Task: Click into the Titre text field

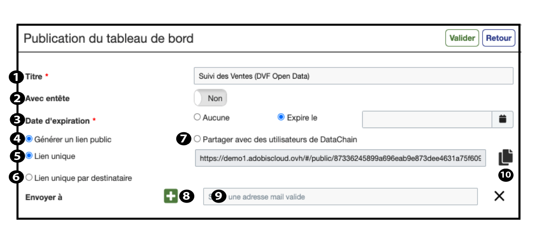Action: tap(353, 76)
